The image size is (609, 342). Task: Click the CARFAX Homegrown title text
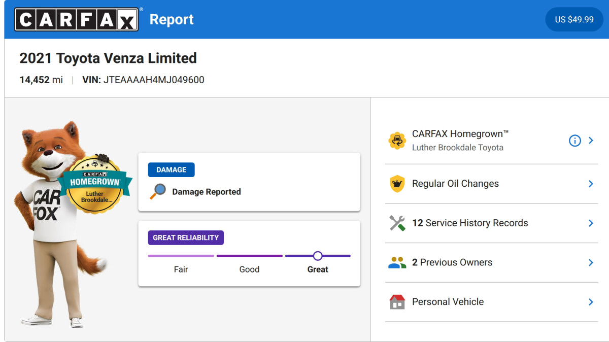(x=460, y=134)
